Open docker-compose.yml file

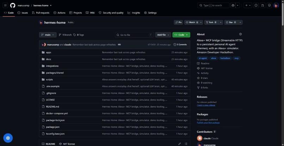pos(57,113)
